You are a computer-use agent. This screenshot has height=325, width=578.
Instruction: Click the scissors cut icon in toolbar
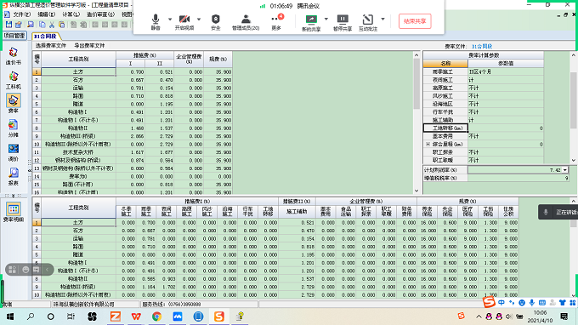point(52,25)
